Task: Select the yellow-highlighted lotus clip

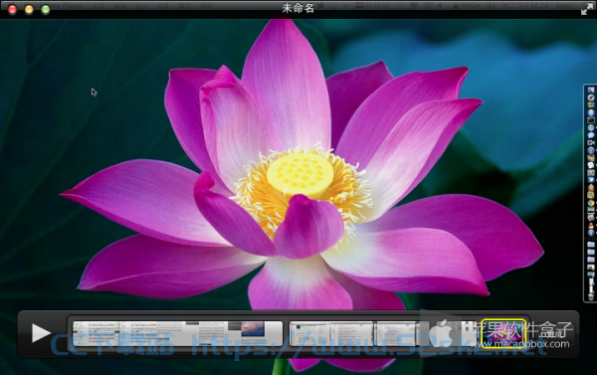Action: (x=503, y=333)
